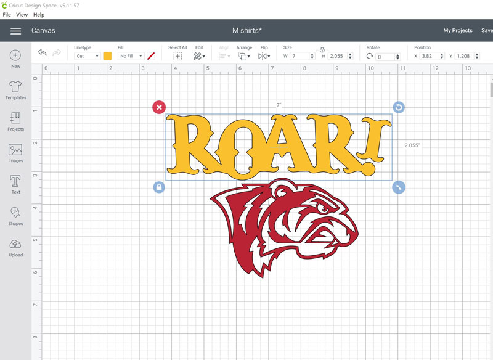Open the Projects panel

tap(15, 121)
